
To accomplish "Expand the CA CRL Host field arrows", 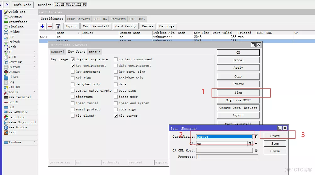I will coord(256,150).
